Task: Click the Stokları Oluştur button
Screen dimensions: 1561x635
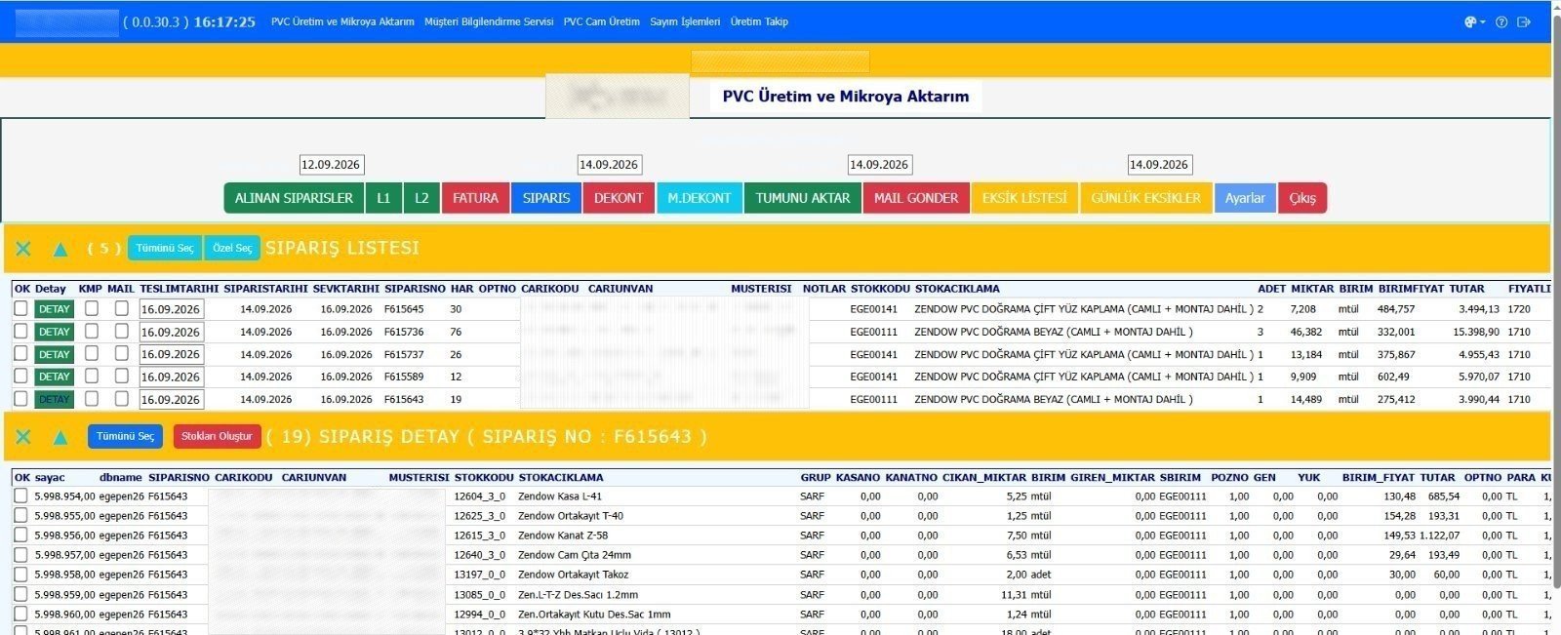Action: [217, 436]
